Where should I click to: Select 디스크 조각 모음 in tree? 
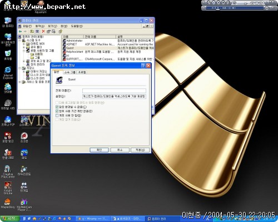coord(38,75)
